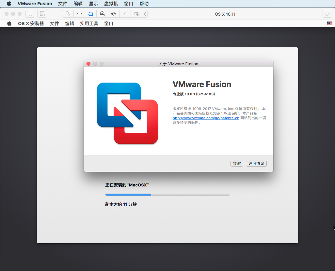
Task: Open the host 编辑 menu
Action: pos(78,4)
